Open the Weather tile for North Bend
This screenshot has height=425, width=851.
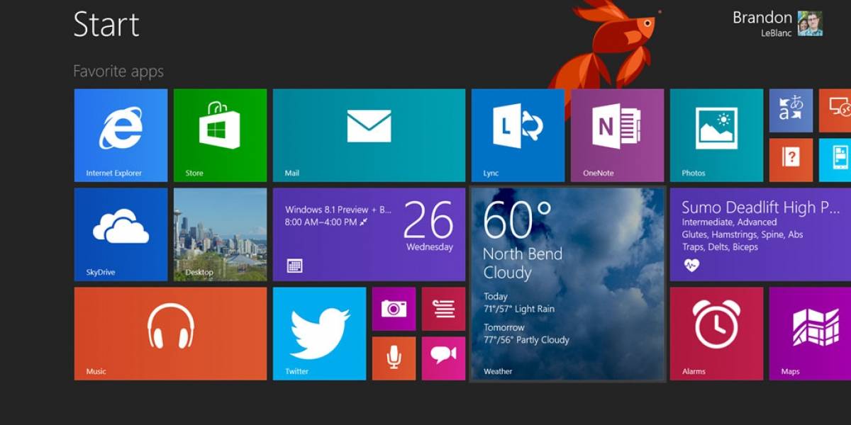[x=567, y=284]
